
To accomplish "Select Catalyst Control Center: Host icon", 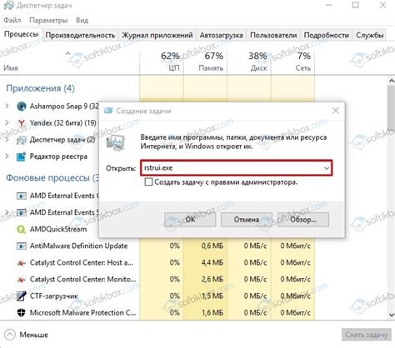I will tap(22, 263).
